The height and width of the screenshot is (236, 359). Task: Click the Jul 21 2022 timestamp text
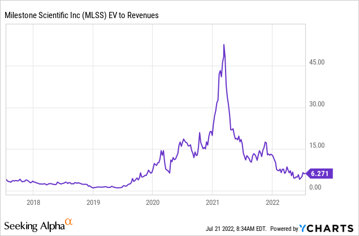click(x=236, y=229)
